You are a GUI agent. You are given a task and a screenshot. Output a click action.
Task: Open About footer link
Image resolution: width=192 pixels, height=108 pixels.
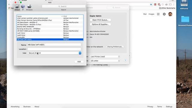tap(37, 106)
